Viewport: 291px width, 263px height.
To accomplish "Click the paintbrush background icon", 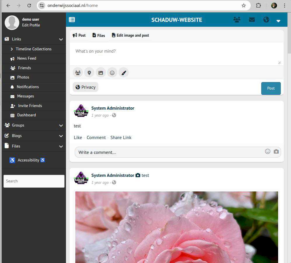I will [123, 73].
